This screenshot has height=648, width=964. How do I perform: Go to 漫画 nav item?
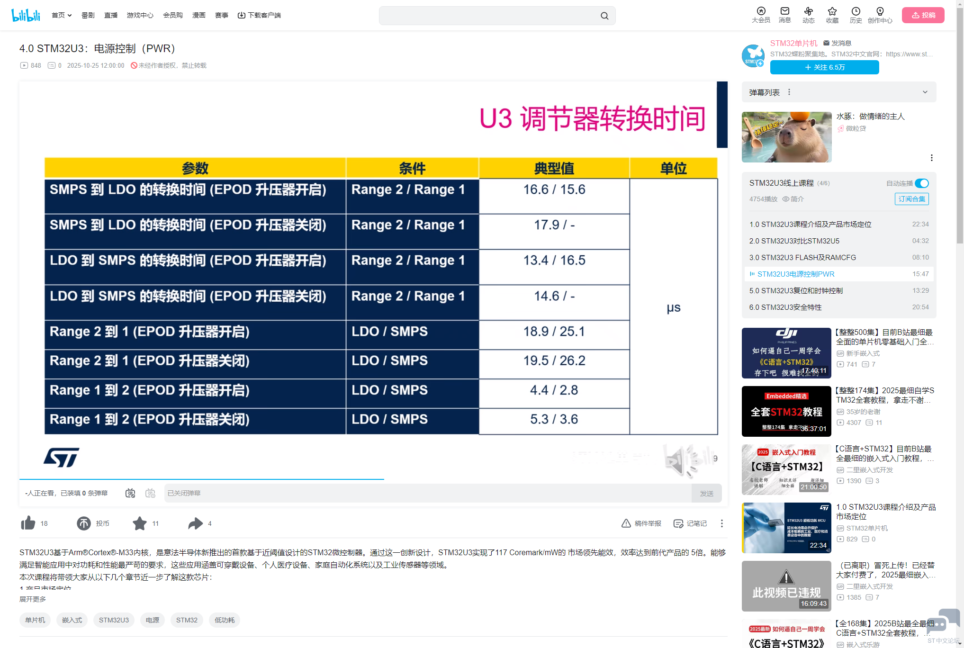[x=199, y=15]
